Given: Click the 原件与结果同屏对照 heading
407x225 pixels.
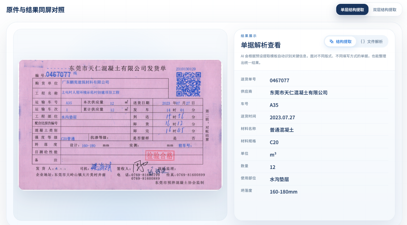Looking at the screenshot, I should [35, 10].
